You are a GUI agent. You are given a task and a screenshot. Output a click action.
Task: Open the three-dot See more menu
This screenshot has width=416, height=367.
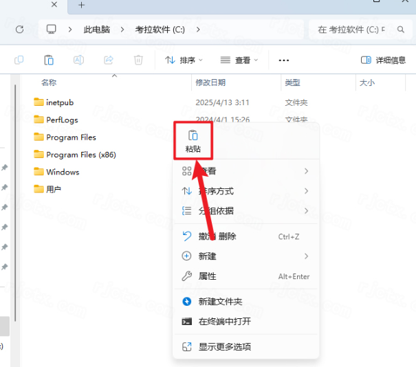click(284, 60)
